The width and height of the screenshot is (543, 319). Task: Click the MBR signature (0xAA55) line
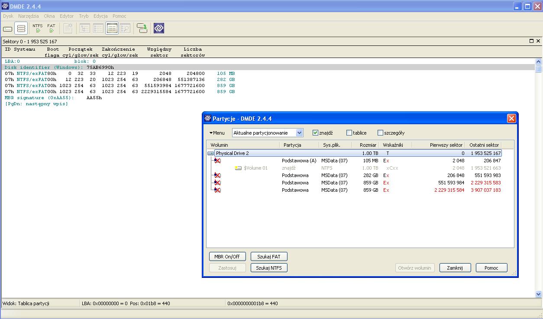click(53, 98)
